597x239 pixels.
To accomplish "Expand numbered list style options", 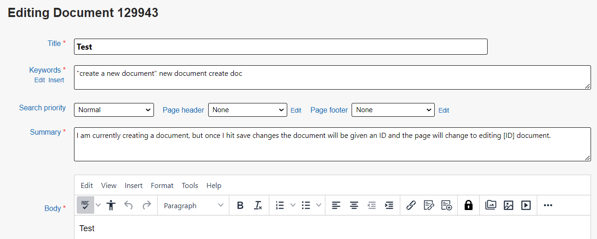I will pos(293,205).
